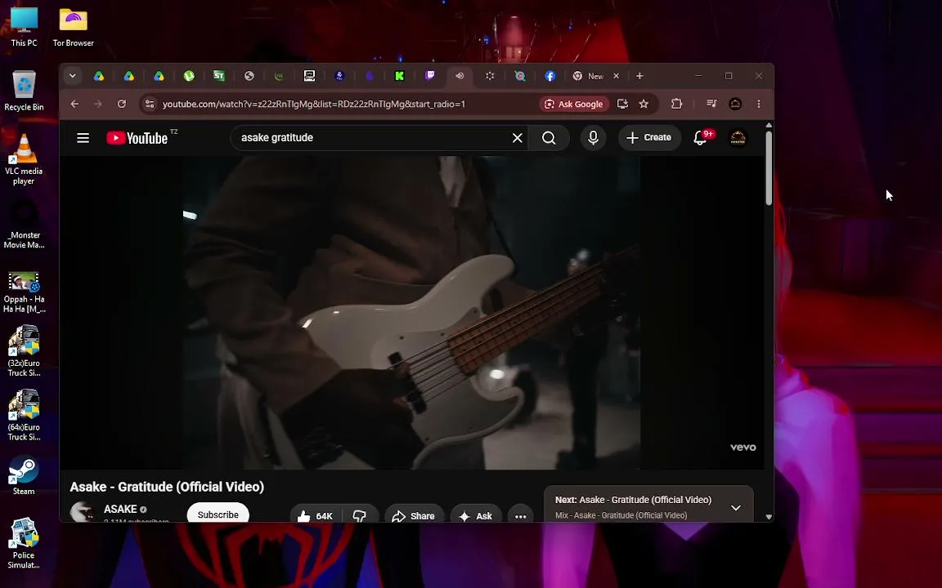
Task: Close the New tab
Action: (x=616, y=76)
